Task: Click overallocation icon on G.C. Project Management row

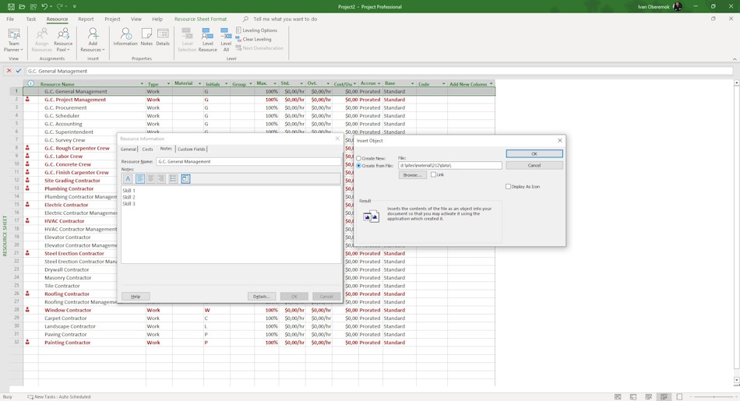Action: click(x=27, y=100)
